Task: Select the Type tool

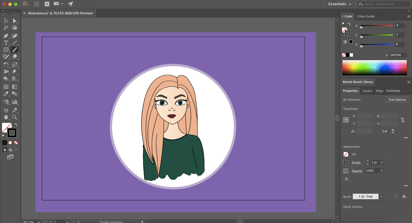Action: (x=6, y=43)
